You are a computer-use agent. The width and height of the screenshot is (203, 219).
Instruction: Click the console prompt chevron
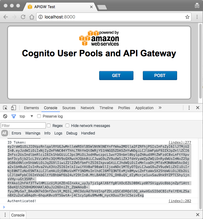[4, 207]
